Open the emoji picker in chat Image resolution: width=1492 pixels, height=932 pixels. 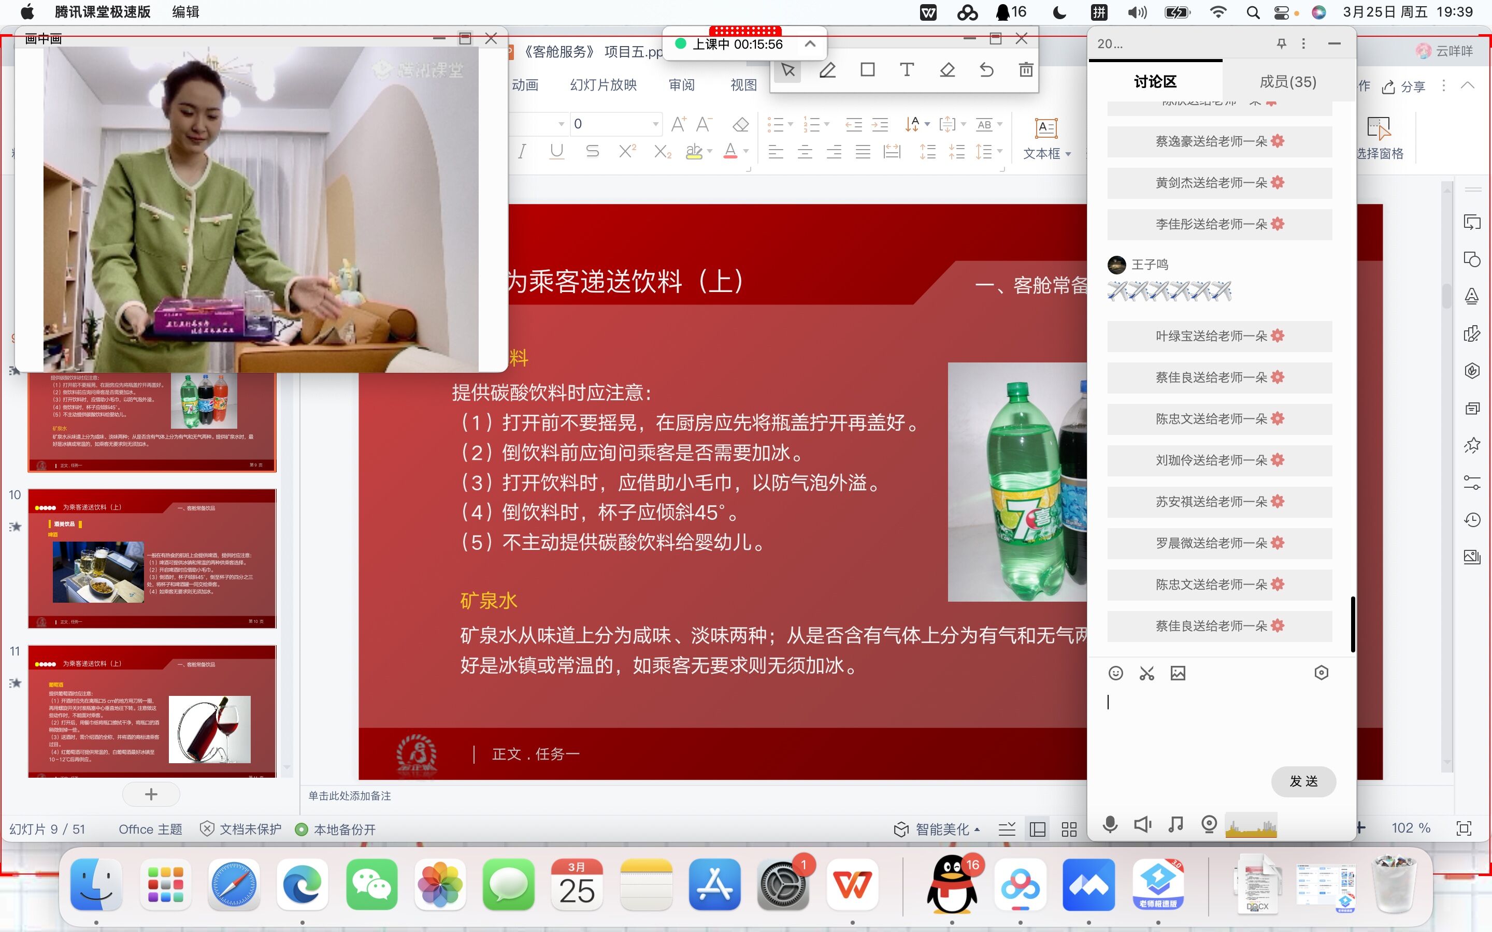(x=1115, y=673)
